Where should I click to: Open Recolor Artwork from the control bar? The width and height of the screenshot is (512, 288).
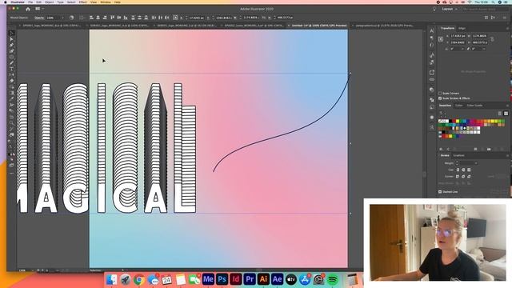[71, 18]
